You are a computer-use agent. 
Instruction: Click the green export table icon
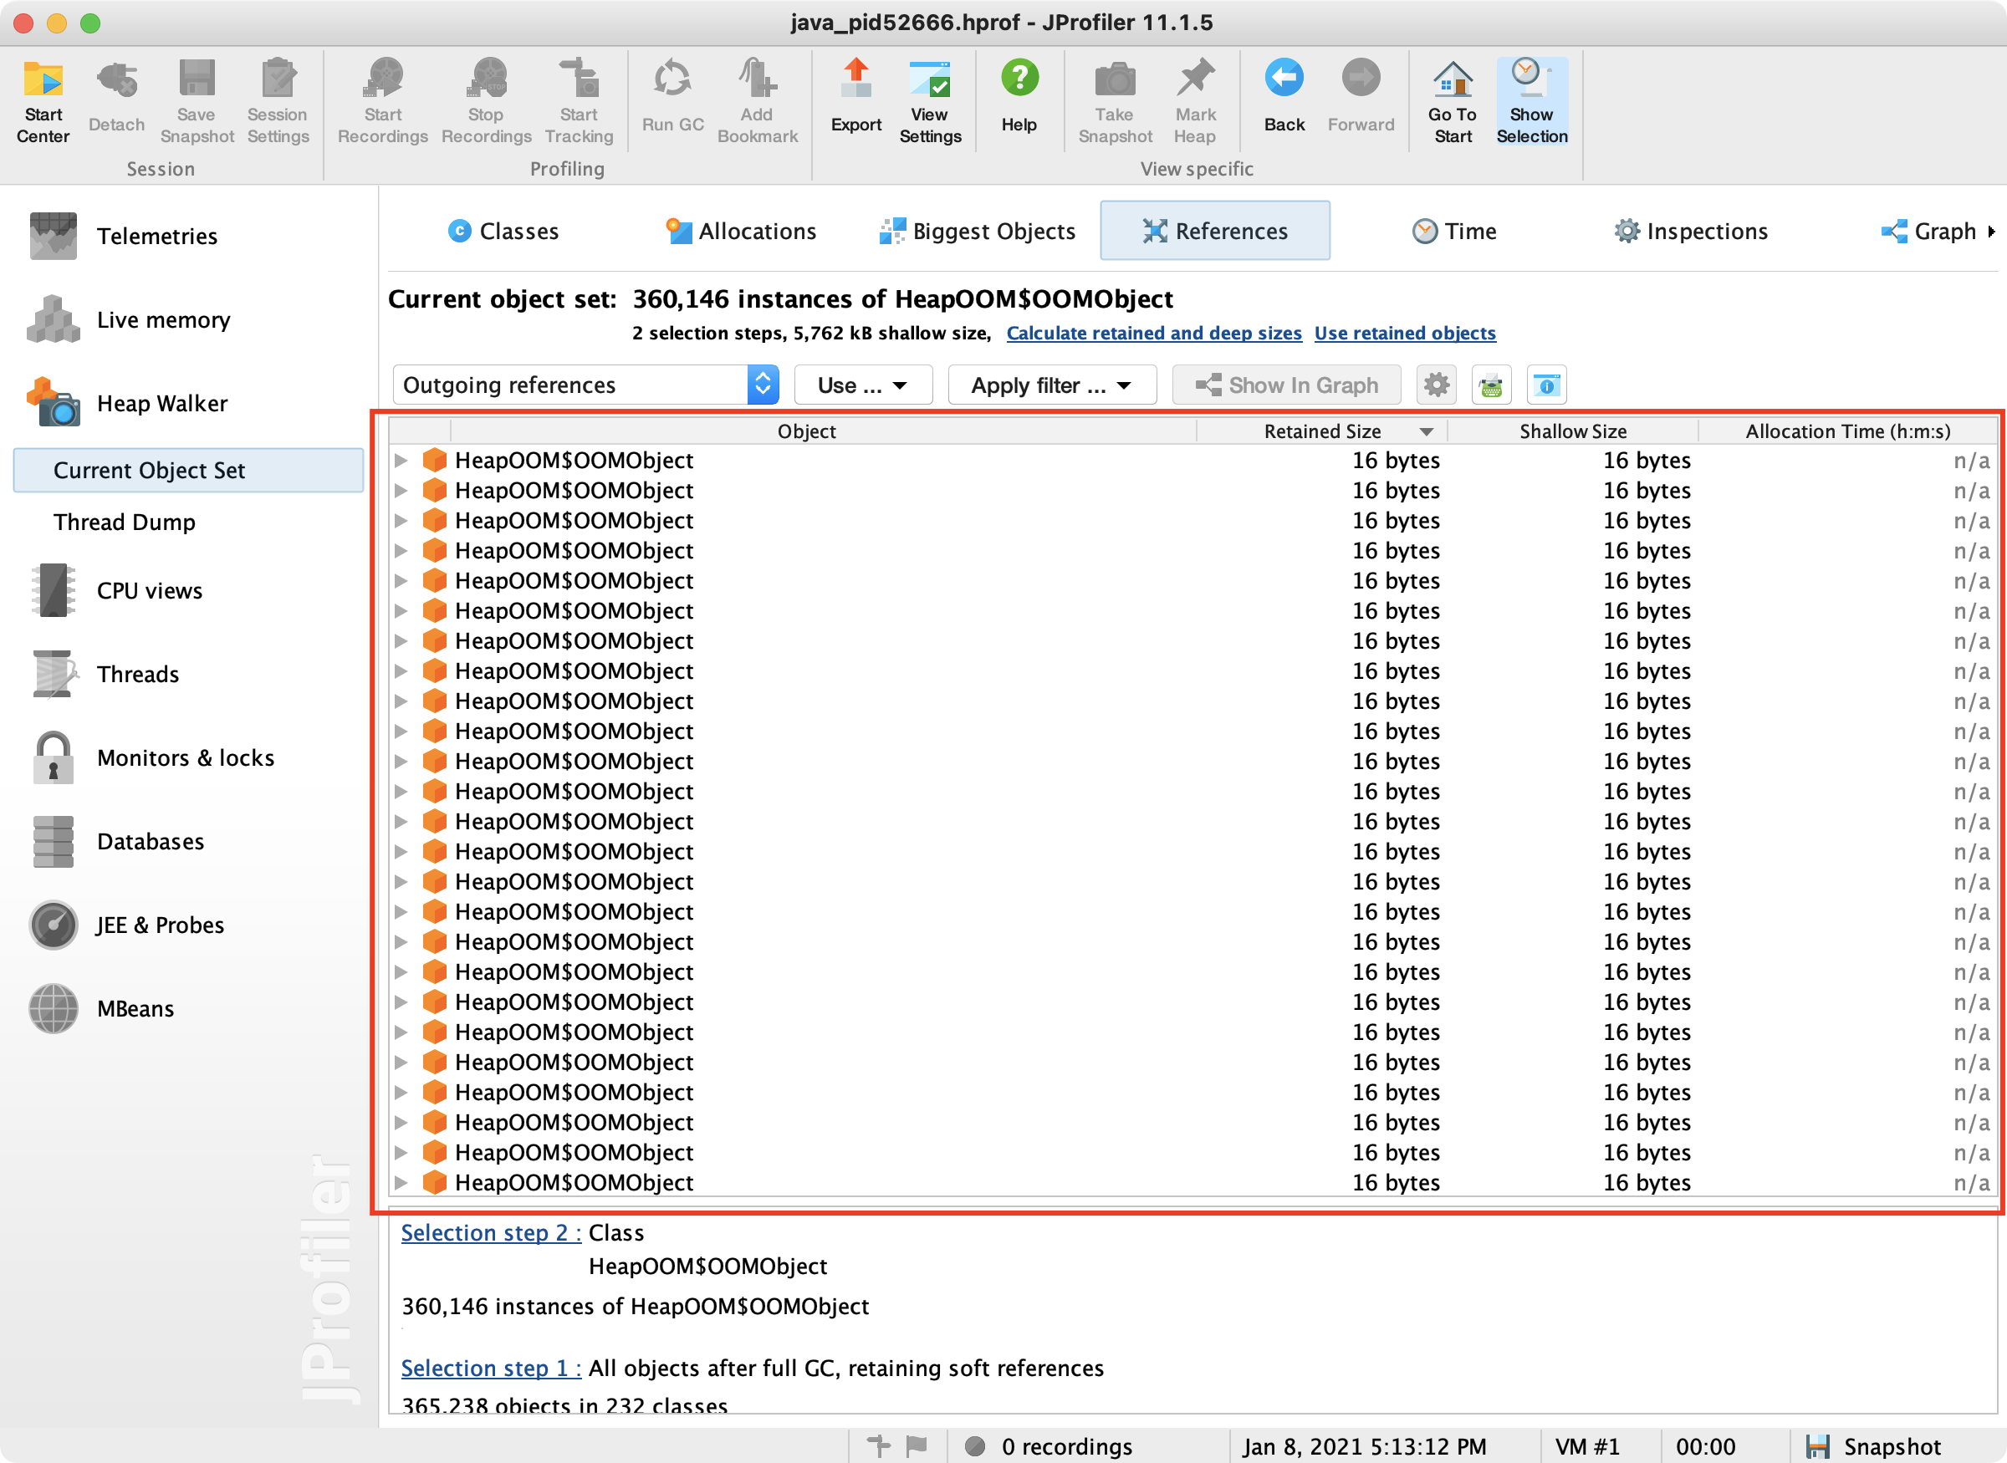point(1492,385)
